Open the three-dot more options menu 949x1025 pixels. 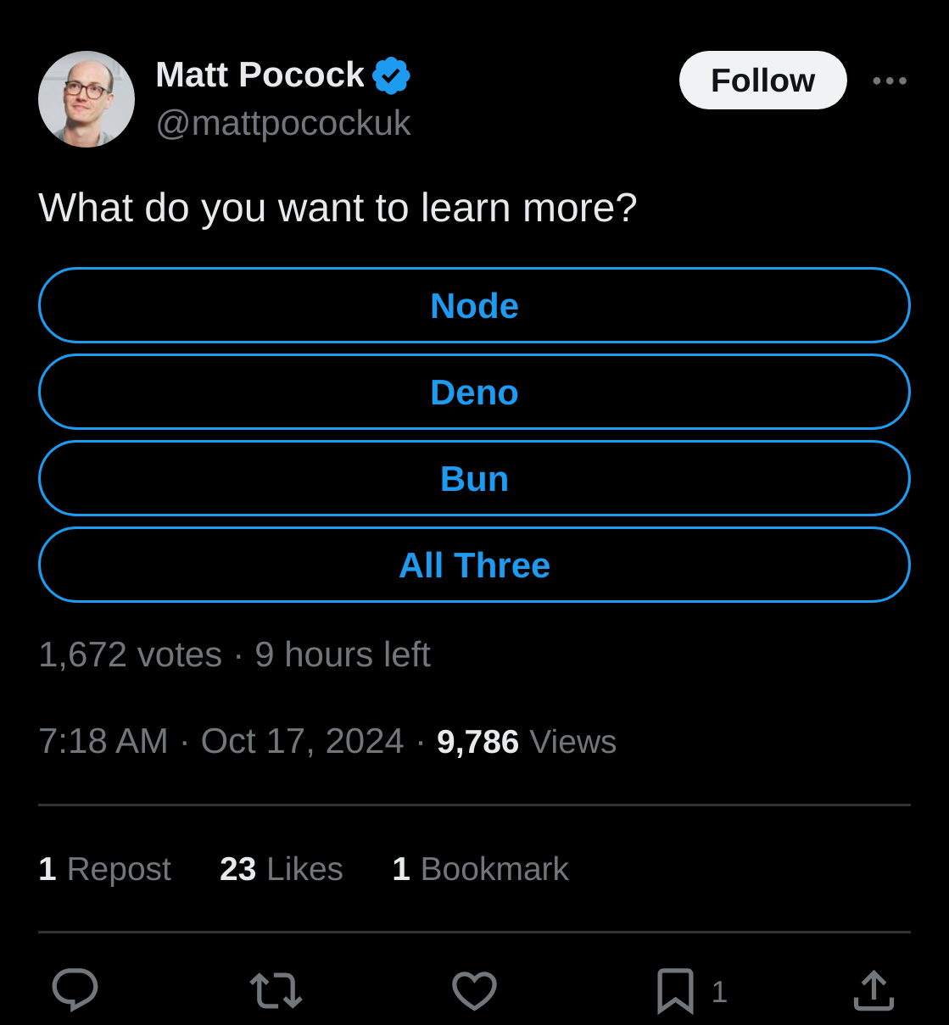tap(890, 81)
